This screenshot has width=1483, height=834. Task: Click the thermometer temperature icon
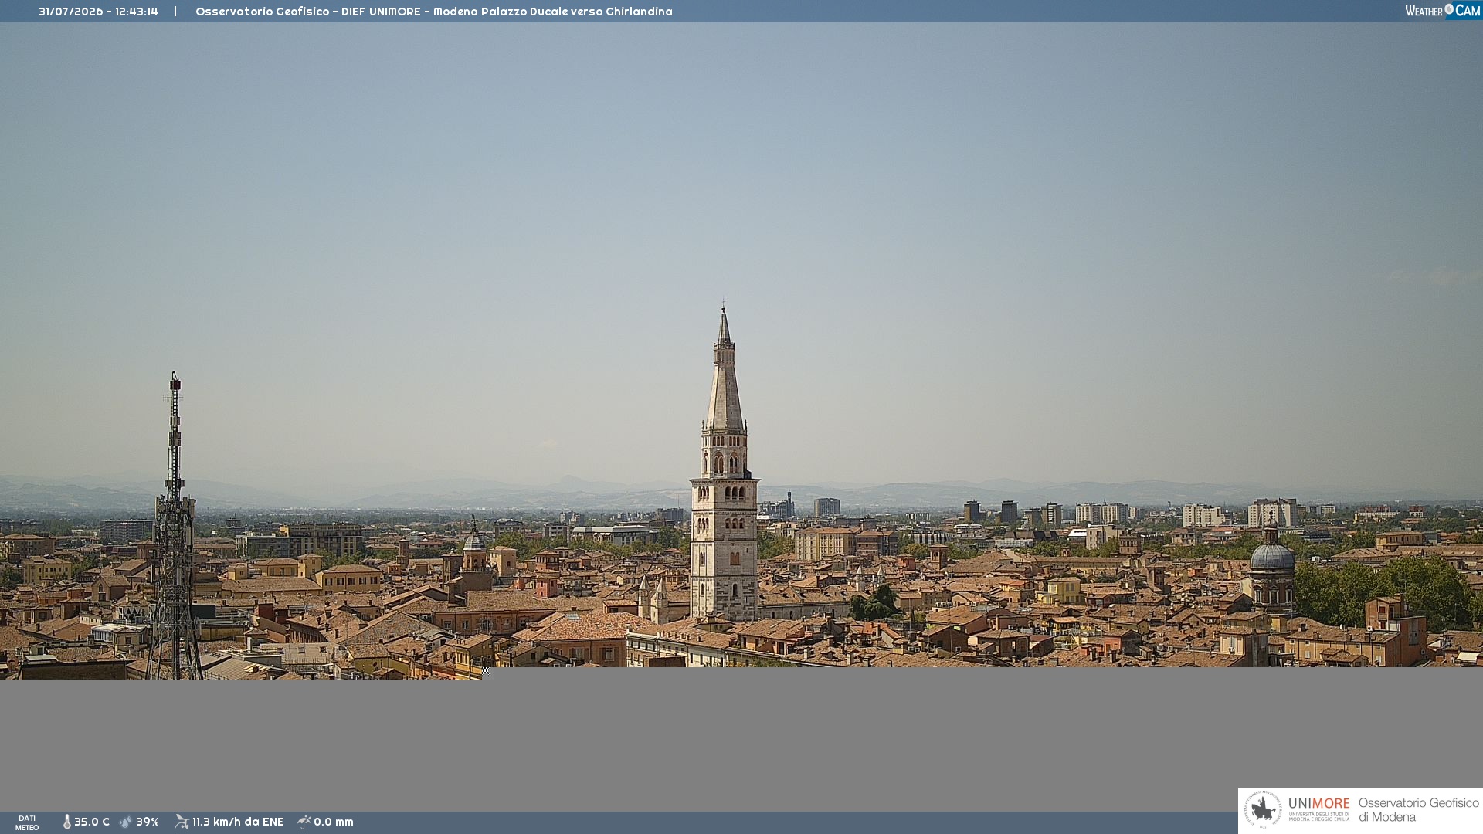66,822
